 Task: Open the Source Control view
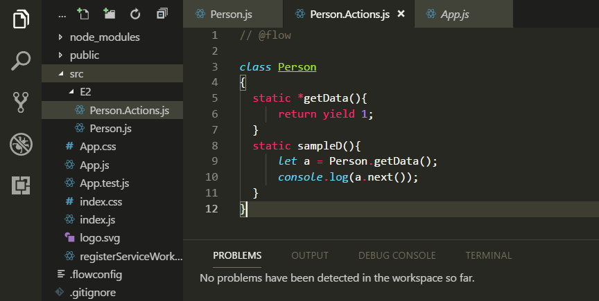pos(21,102)
